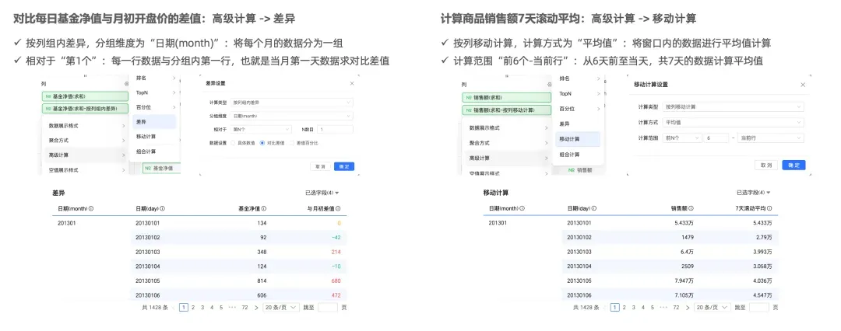The height and width of the screenshot is (331, 841).
Task: Select 销售额(求和) field pill
Action: point(507,98)
